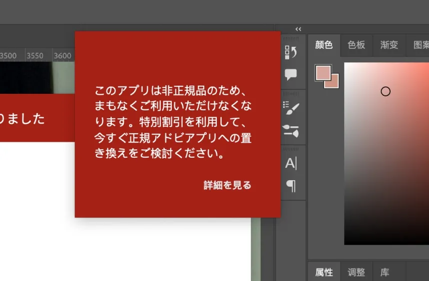Click the red notification warning text
Screen dimensions: 429x281
[173, 122]
